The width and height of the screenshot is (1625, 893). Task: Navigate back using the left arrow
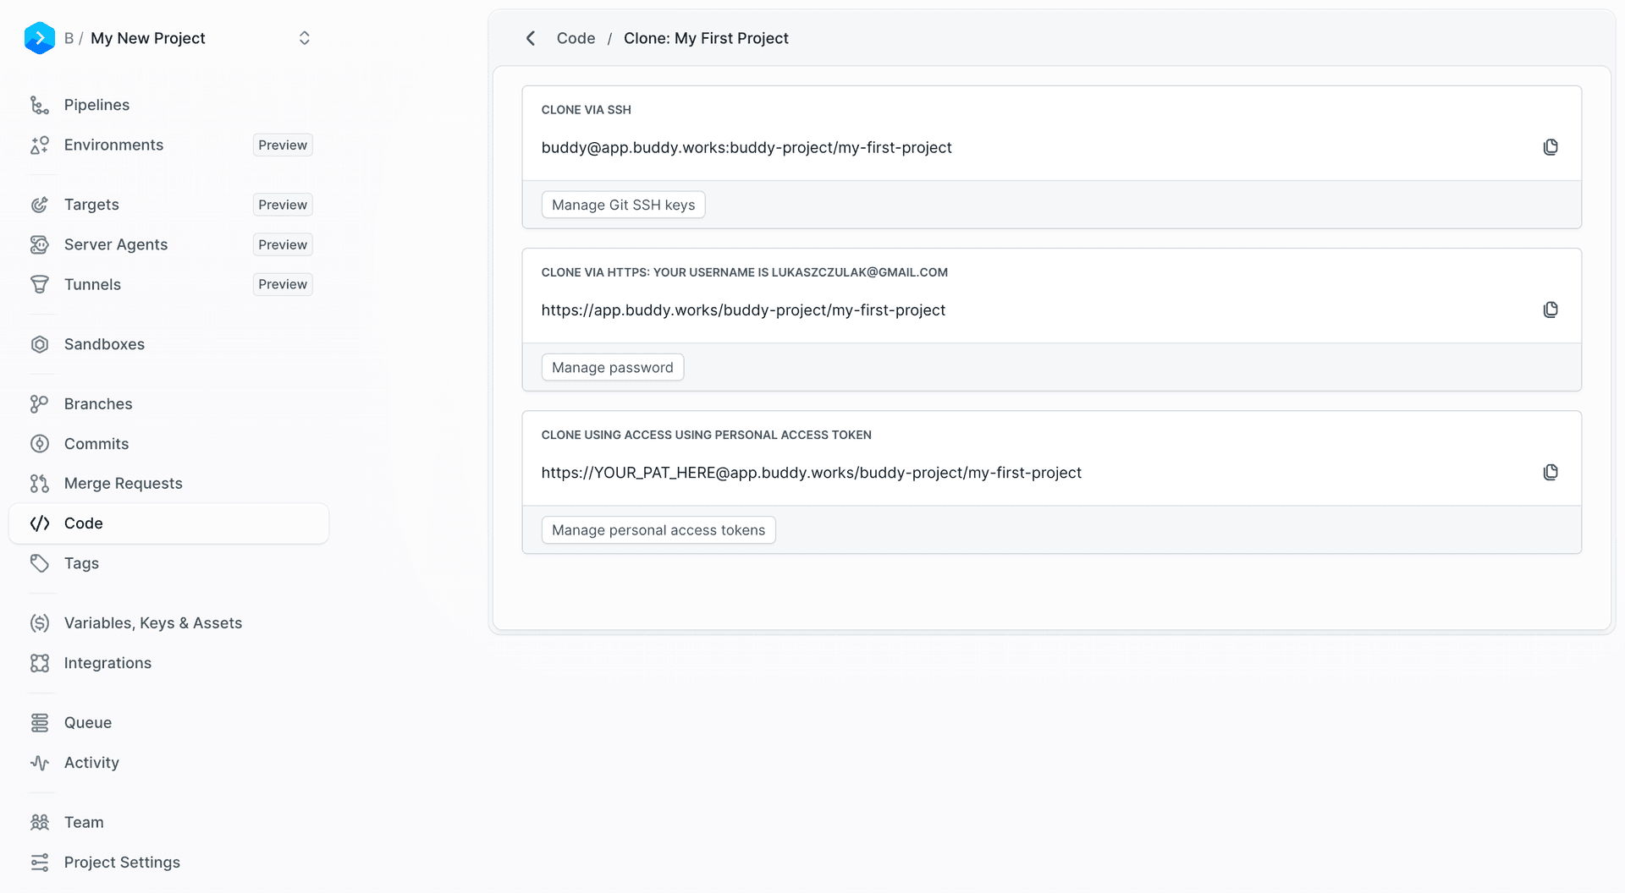[531, 38]
